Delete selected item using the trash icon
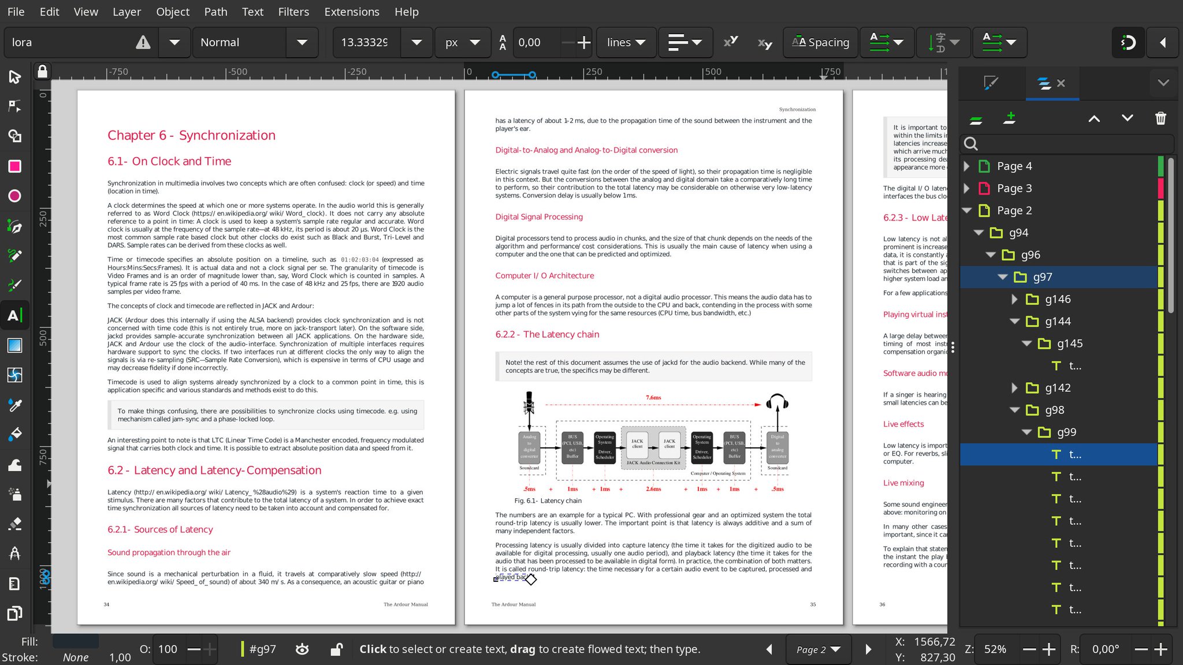The image size is (1183, 665). pyautogui.click(x=1160, y=118)
